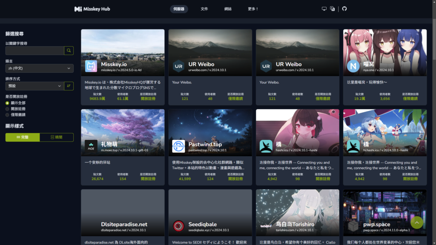Open the Seediqbale server title link
The height and width of the screenshot is (245, 436).
[202, 224]
